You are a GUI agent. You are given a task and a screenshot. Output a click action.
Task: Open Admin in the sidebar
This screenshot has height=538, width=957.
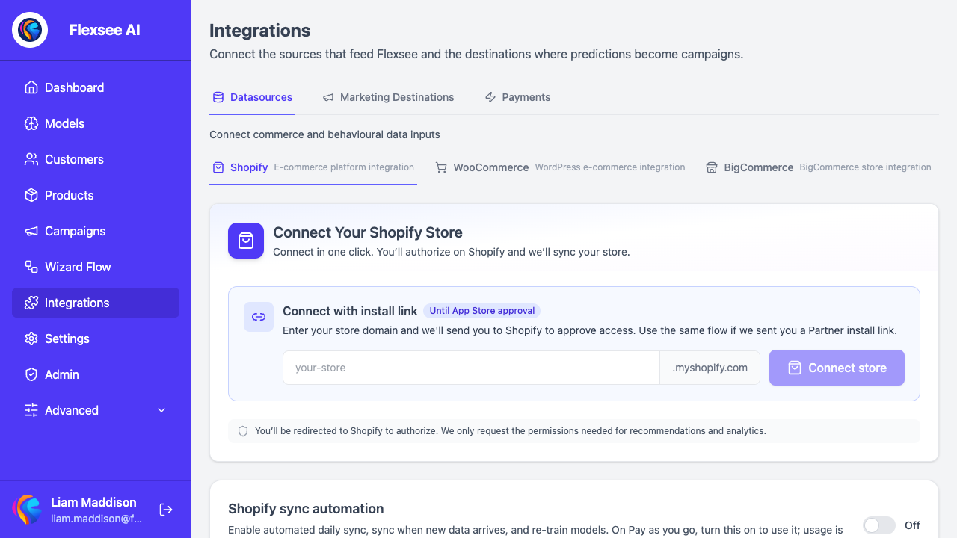click(x=96, y=374)
